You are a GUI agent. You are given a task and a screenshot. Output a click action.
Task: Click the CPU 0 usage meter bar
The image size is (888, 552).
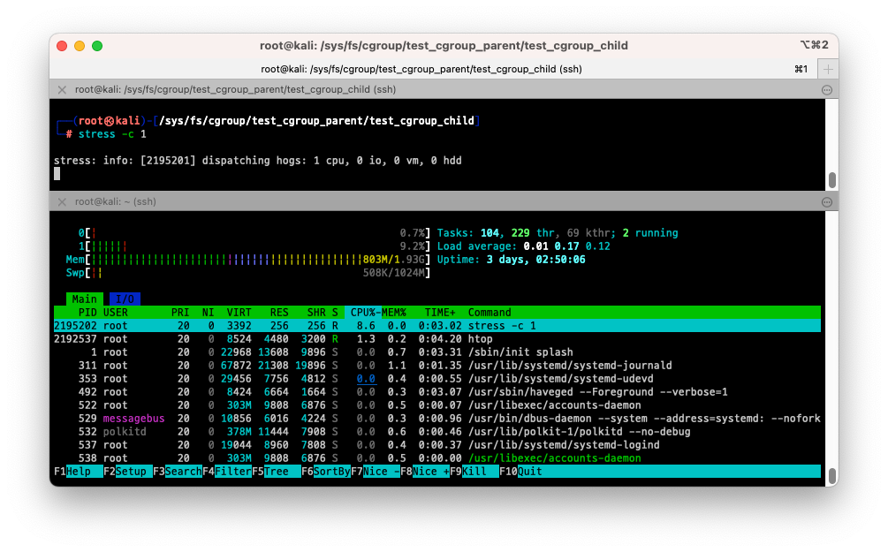(x=254, y=233)
